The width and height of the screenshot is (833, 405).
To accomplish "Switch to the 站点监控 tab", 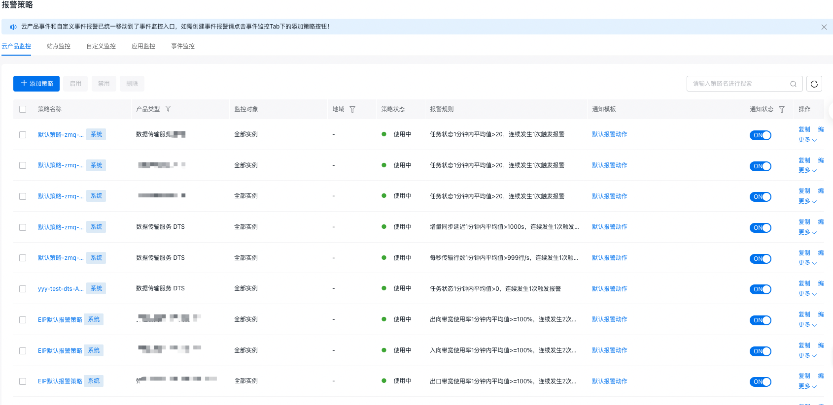I will (59, 46).
